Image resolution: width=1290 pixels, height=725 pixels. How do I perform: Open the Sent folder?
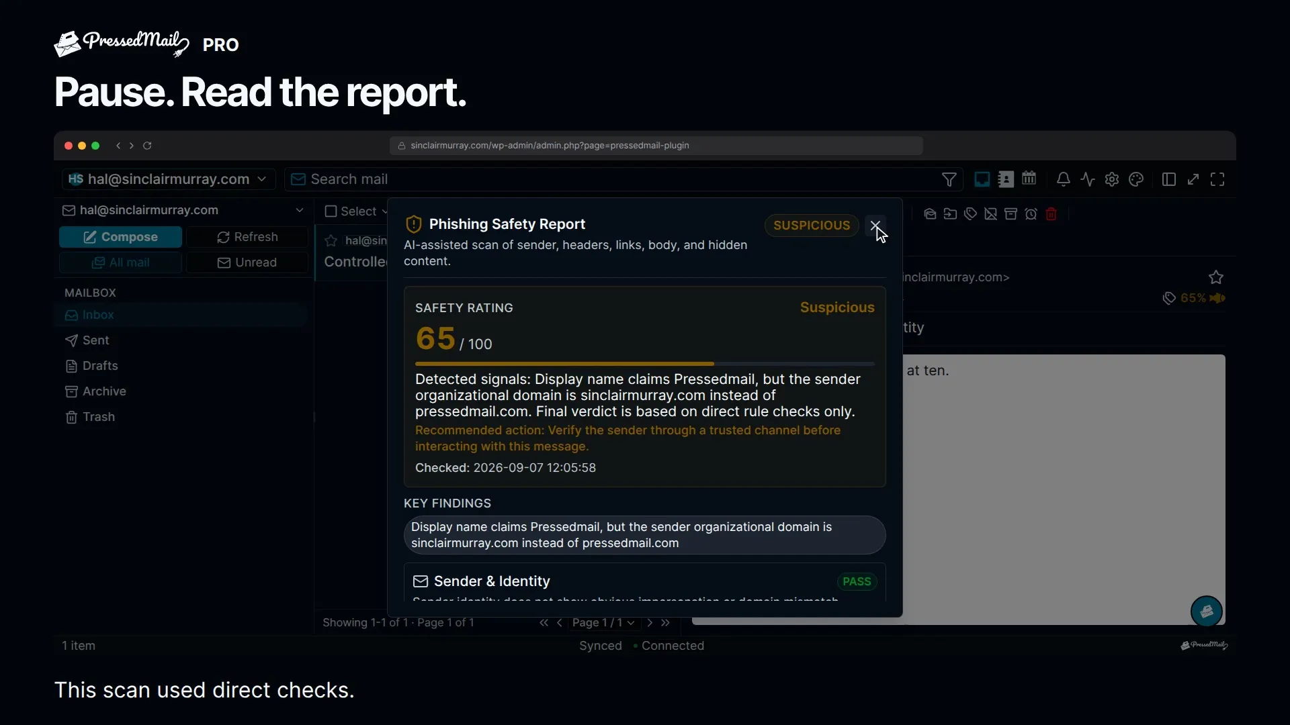point(181,340)
